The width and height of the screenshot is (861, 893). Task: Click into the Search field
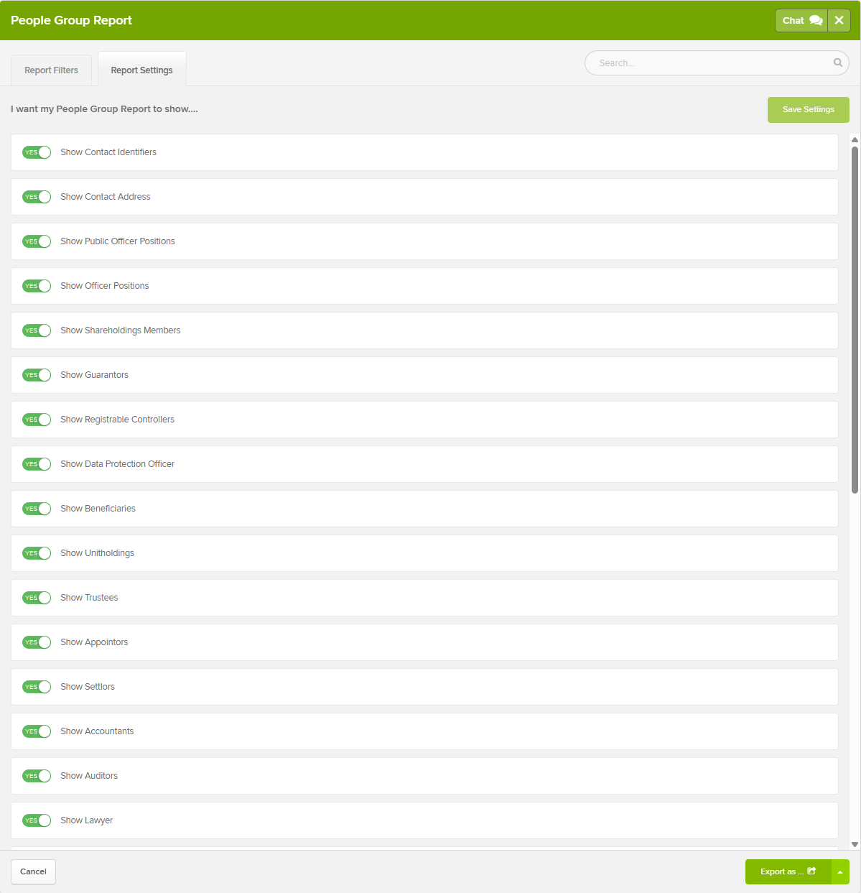[717, 63]
